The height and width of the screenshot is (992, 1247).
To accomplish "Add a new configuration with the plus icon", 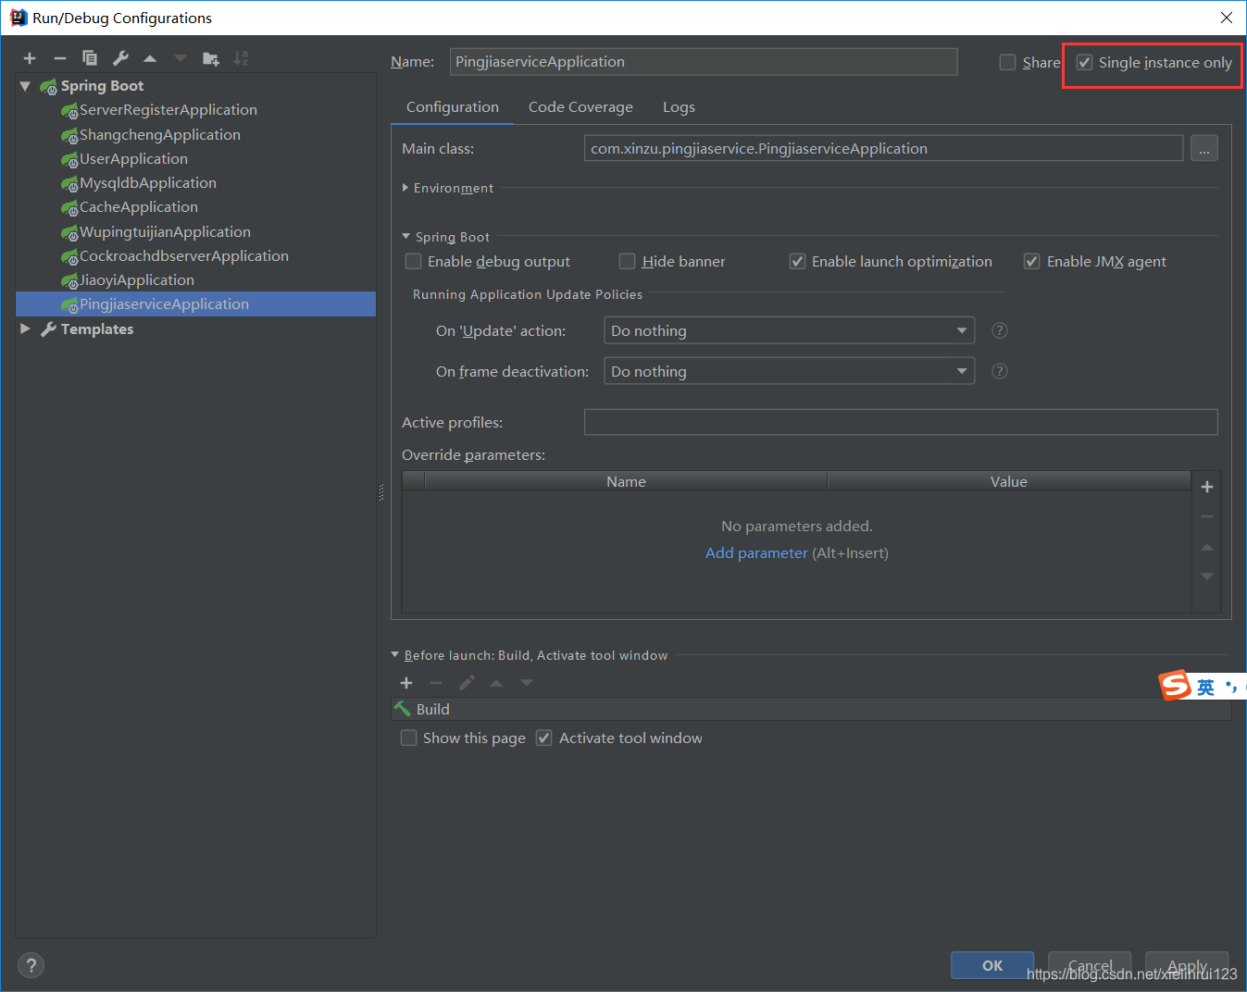I will coord(30,58).
